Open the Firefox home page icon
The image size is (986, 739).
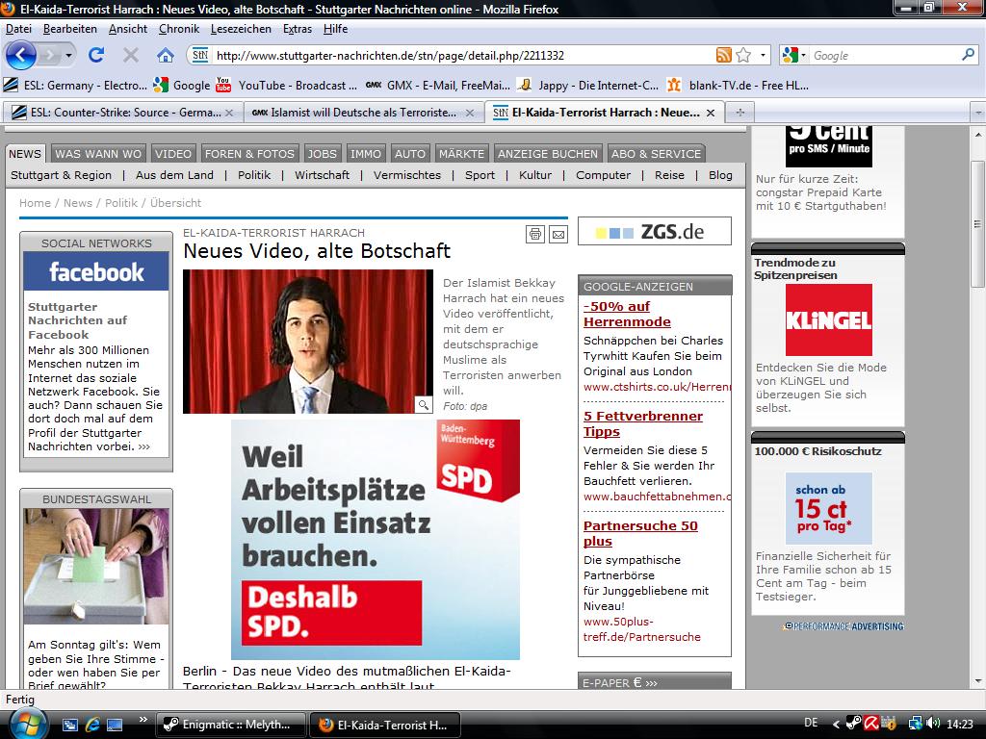pos(166,55)
